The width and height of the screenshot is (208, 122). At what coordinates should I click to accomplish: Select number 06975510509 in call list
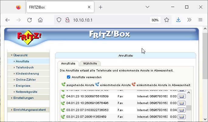click(x=98, y=96)
